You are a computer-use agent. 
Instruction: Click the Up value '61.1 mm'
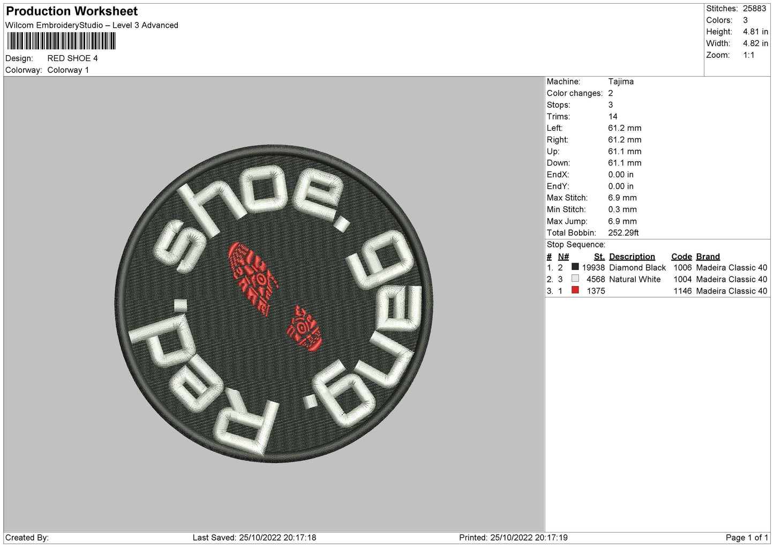[x=625, y=152]
